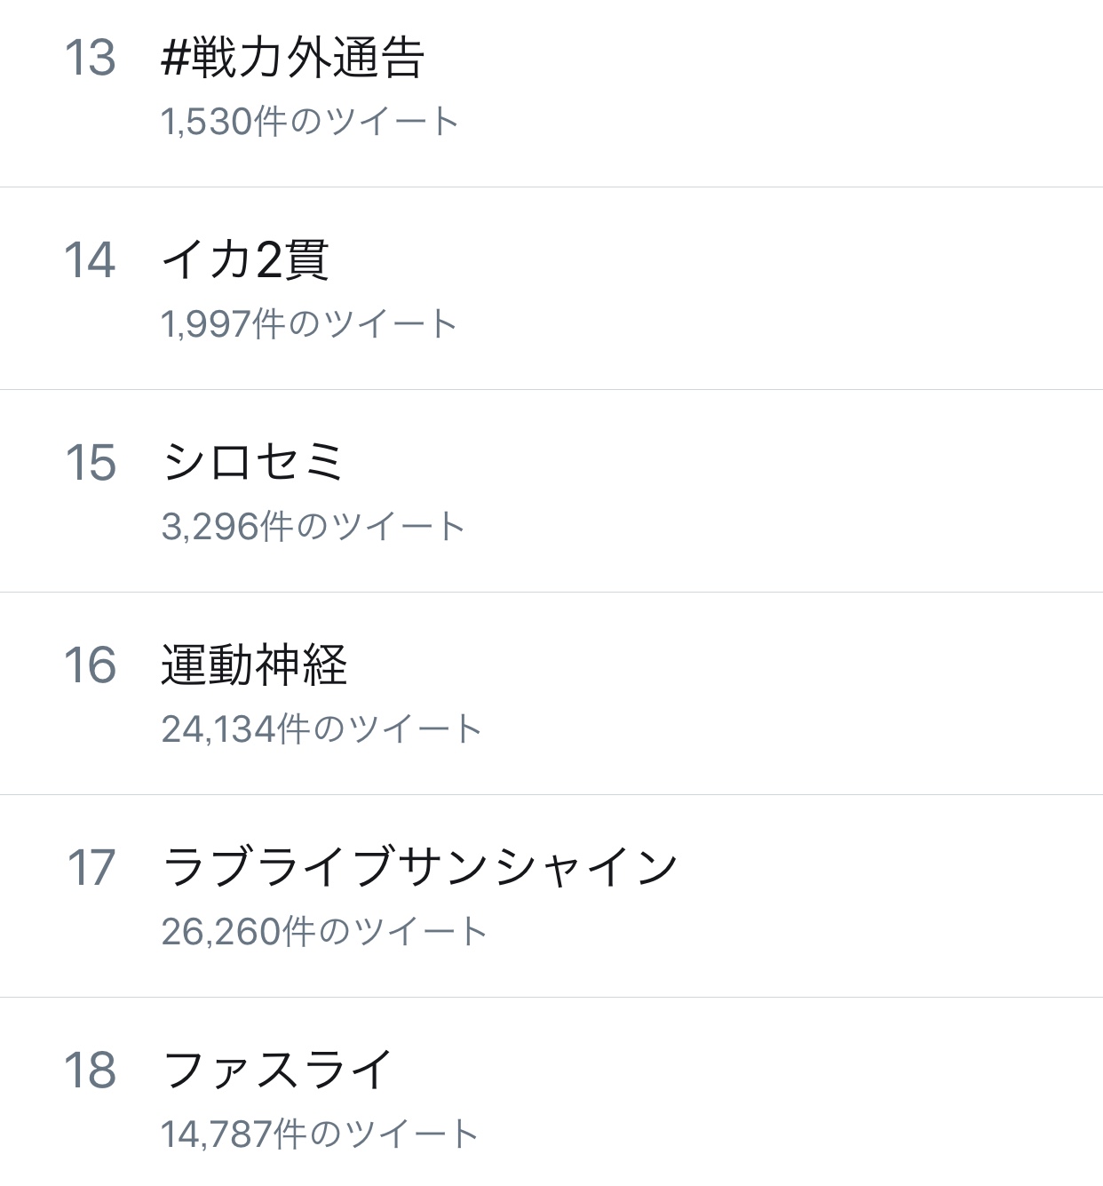Screen dimensions: 1103x1186
Task: Tap rank number 17
Action: [x=91, y=868]
